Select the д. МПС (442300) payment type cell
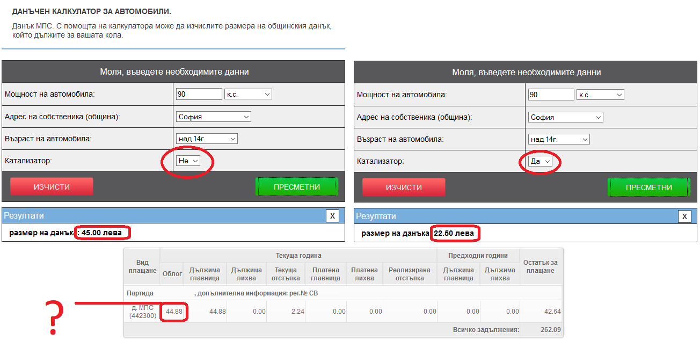This screenshot has width=700, height=347. pos(142,312)
